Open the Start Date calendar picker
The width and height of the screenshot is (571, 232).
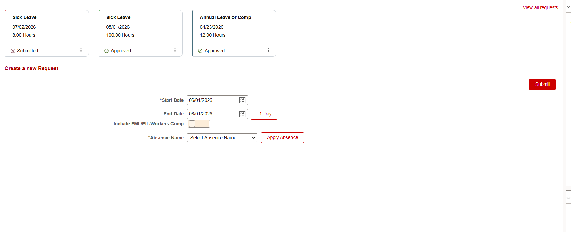[x=242, y=100]
